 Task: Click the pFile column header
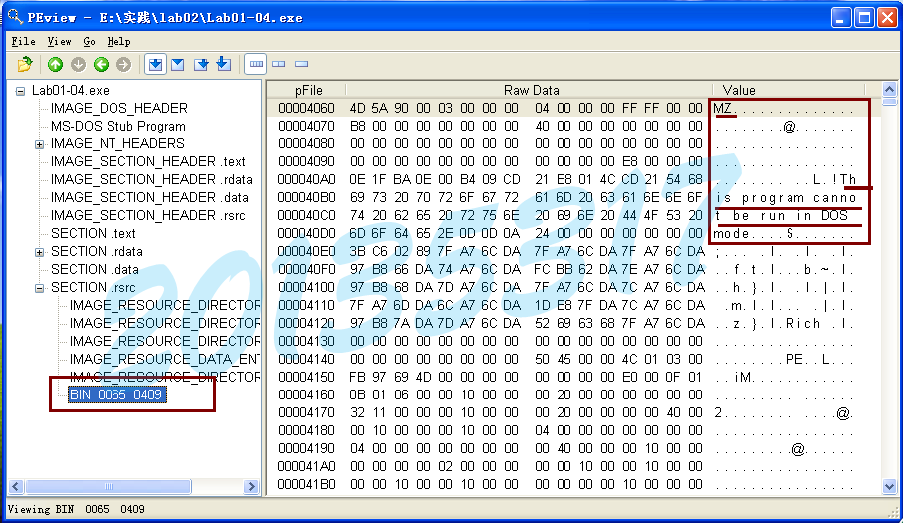click(x=308, y=90)
